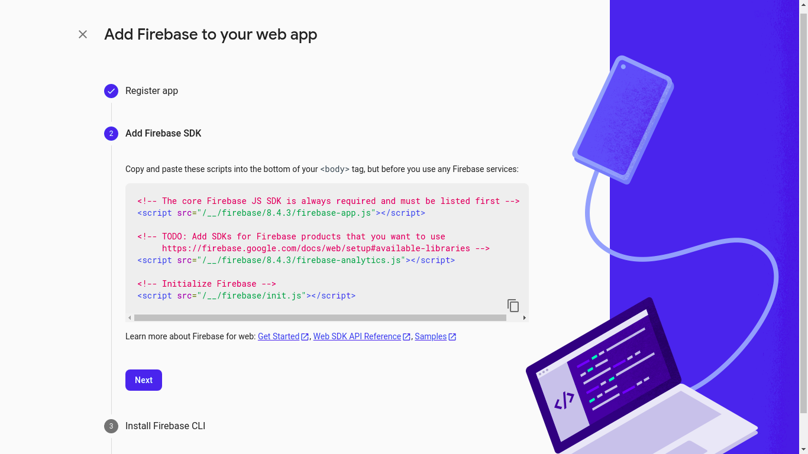Click the external-link icon after Get Started
This screenshot has width=808, height=454.
coord(305,337)
